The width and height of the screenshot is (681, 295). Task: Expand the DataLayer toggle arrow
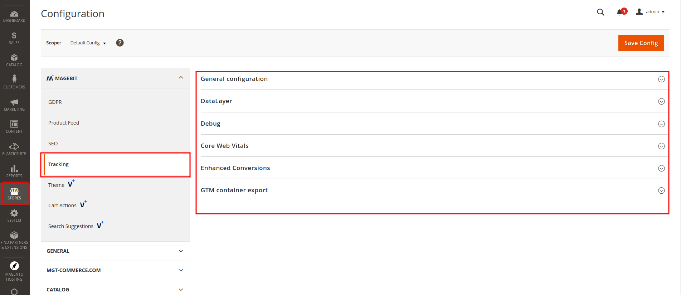[661, 101]
